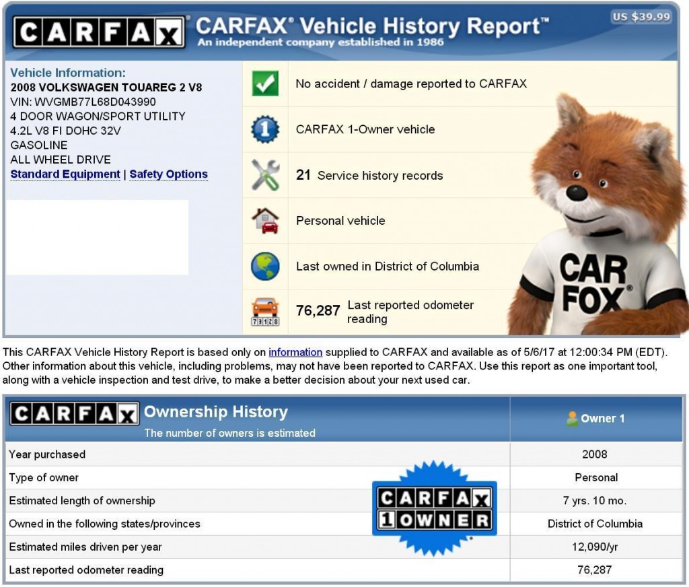Viewport: 689px width, 587px height.
Task: Click the 'GASOLINE' fuel type text
Action: coord(39,145)
